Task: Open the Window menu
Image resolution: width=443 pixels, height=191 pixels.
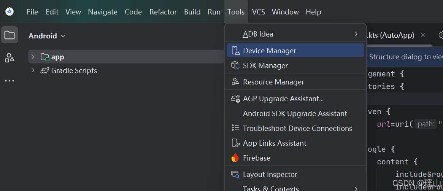Action: pyautogui.click(x=285, y=12)
